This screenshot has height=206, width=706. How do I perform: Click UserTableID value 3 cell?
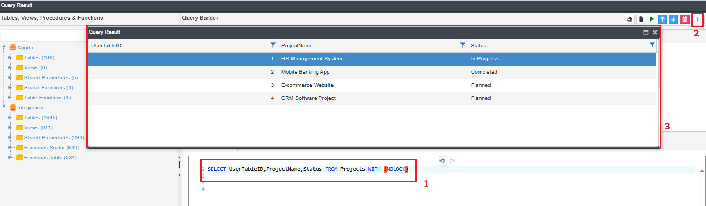click(183, 85)
